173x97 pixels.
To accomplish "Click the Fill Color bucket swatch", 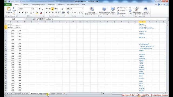I will pos(37,13).
